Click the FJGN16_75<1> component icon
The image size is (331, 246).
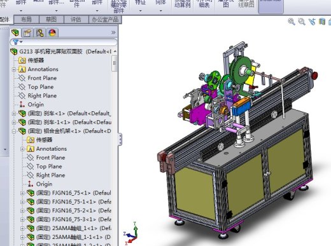point(31,193)
